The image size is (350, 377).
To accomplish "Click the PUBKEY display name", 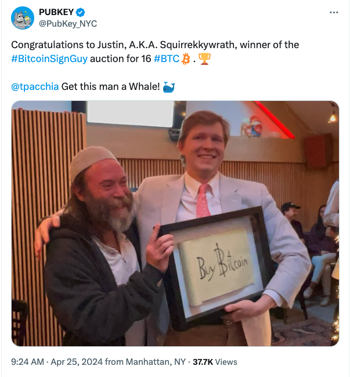I will click(x=56, y=12).
